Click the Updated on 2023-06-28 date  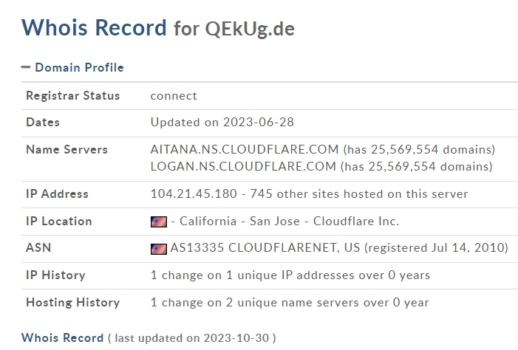[x=222, y=122]
